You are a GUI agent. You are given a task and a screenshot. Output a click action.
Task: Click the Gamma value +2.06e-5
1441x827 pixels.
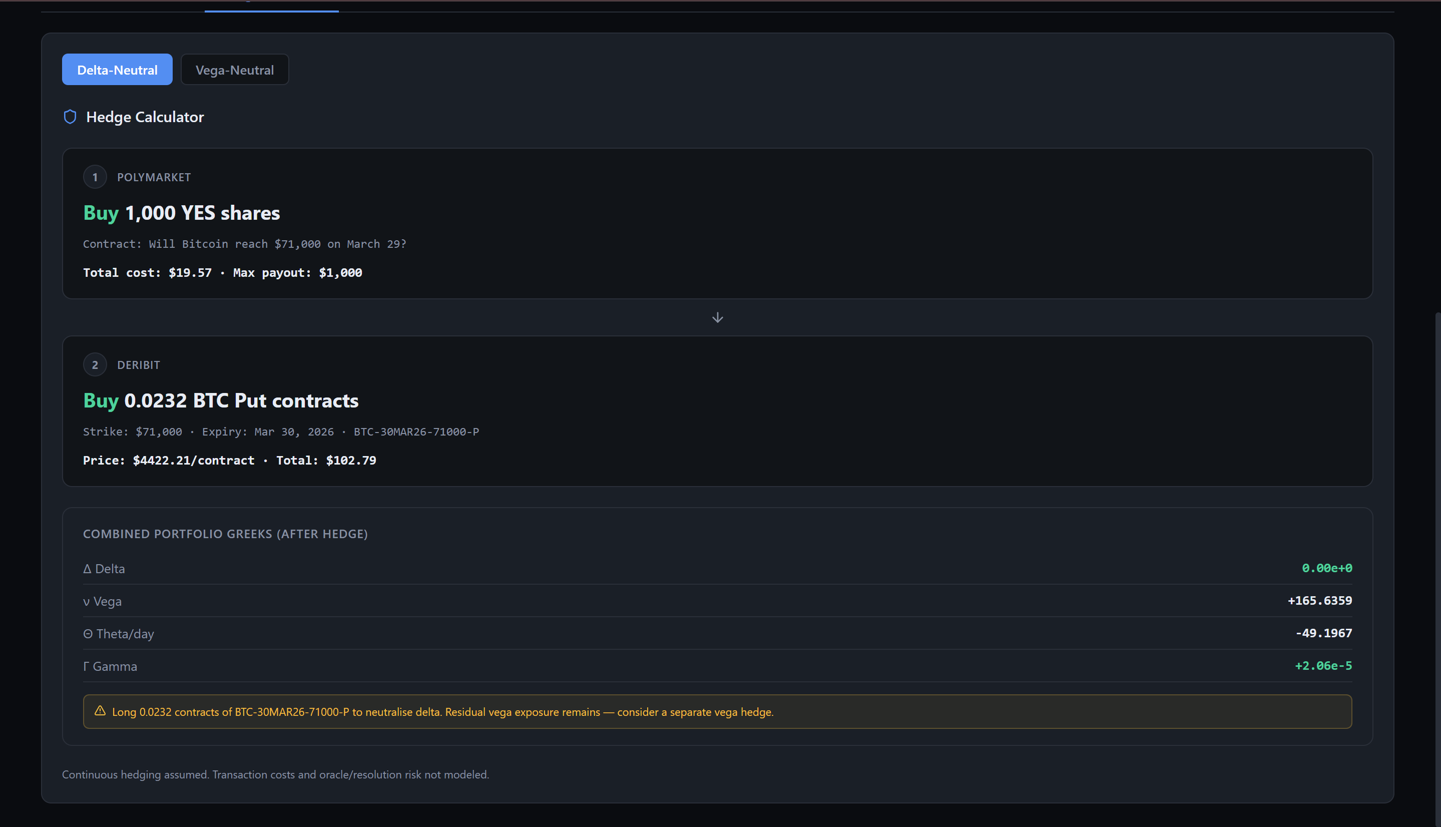[x=1323, y=666]
